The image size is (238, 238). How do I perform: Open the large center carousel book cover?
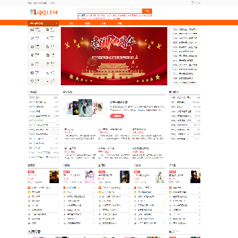pyautogui.click(x=85, y=108)
